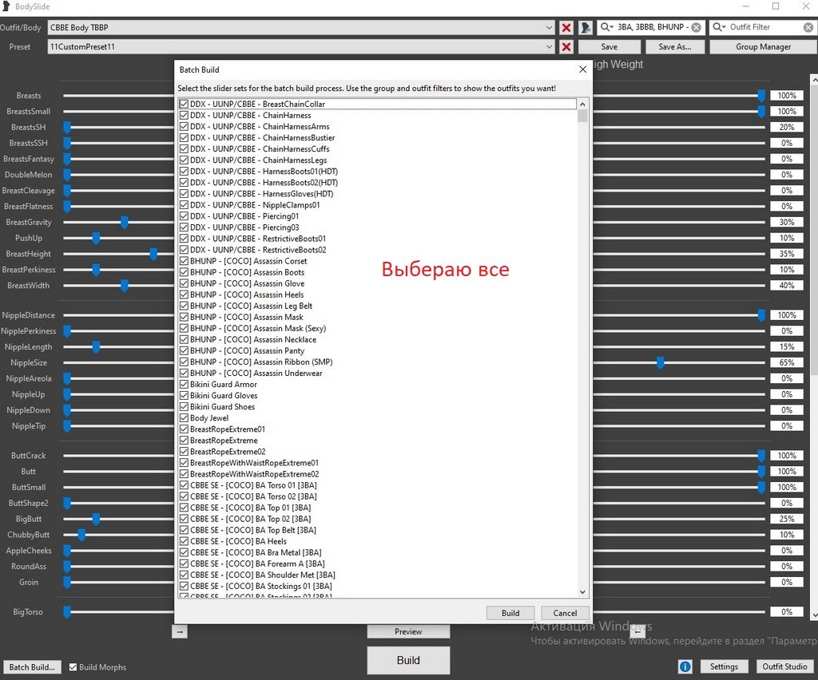Click the red X next to Preset
This screenshot has height=680, width=818.
(x=566, y=47)
